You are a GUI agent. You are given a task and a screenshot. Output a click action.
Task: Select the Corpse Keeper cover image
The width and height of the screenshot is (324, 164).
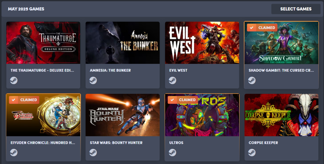click(x=281, y=115)
